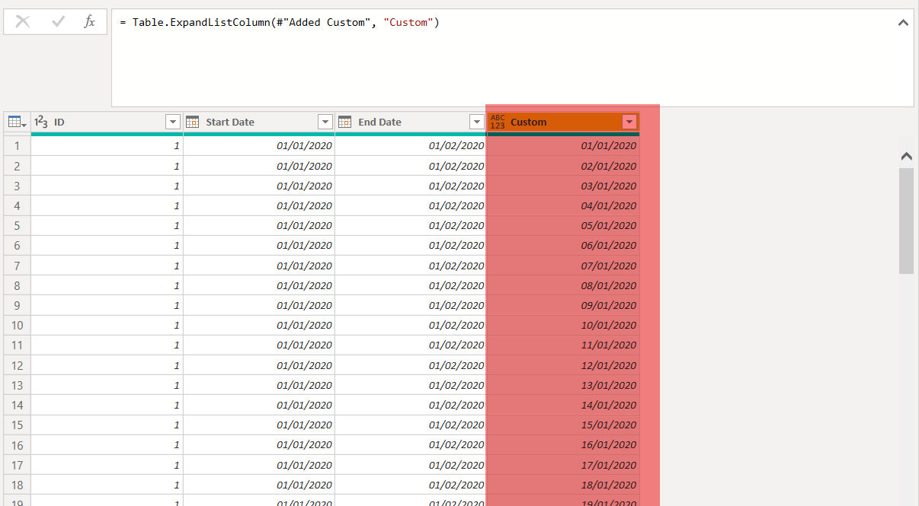Select row number 10

[x=17, y=325]
